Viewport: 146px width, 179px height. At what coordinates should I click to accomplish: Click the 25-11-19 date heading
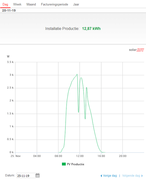point(9,10)
